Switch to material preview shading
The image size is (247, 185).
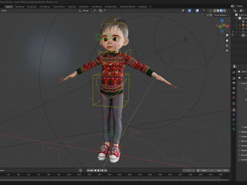click(221, 11)
